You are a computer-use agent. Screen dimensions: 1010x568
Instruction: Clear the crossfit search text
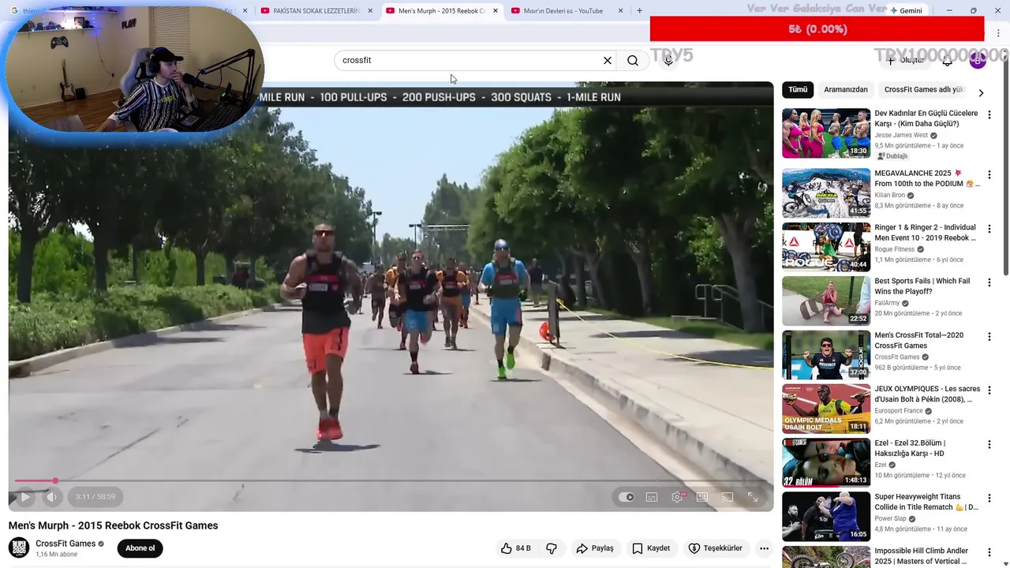pos(608,60)
